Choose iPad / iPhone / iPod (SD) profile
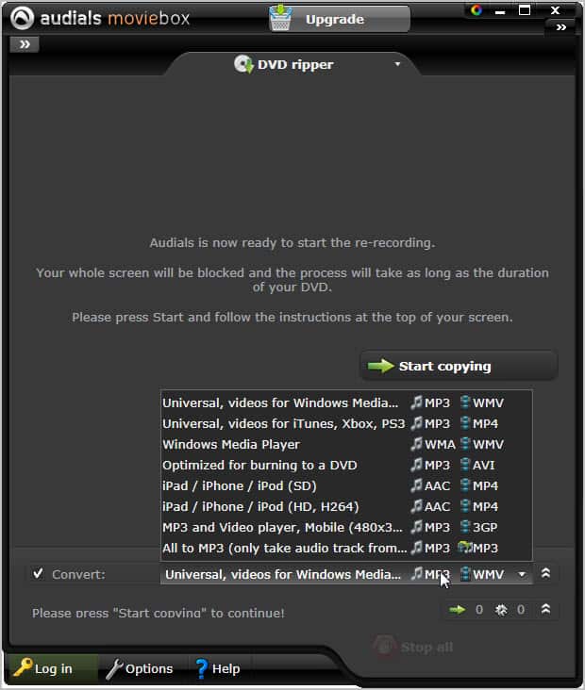This screenshot has width=585, height=690. 346,485
